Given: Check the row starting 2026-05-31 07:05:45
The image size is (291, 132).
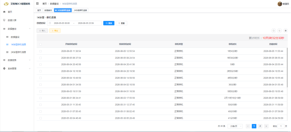Looking at the screenshot, I should pos(40,111).
